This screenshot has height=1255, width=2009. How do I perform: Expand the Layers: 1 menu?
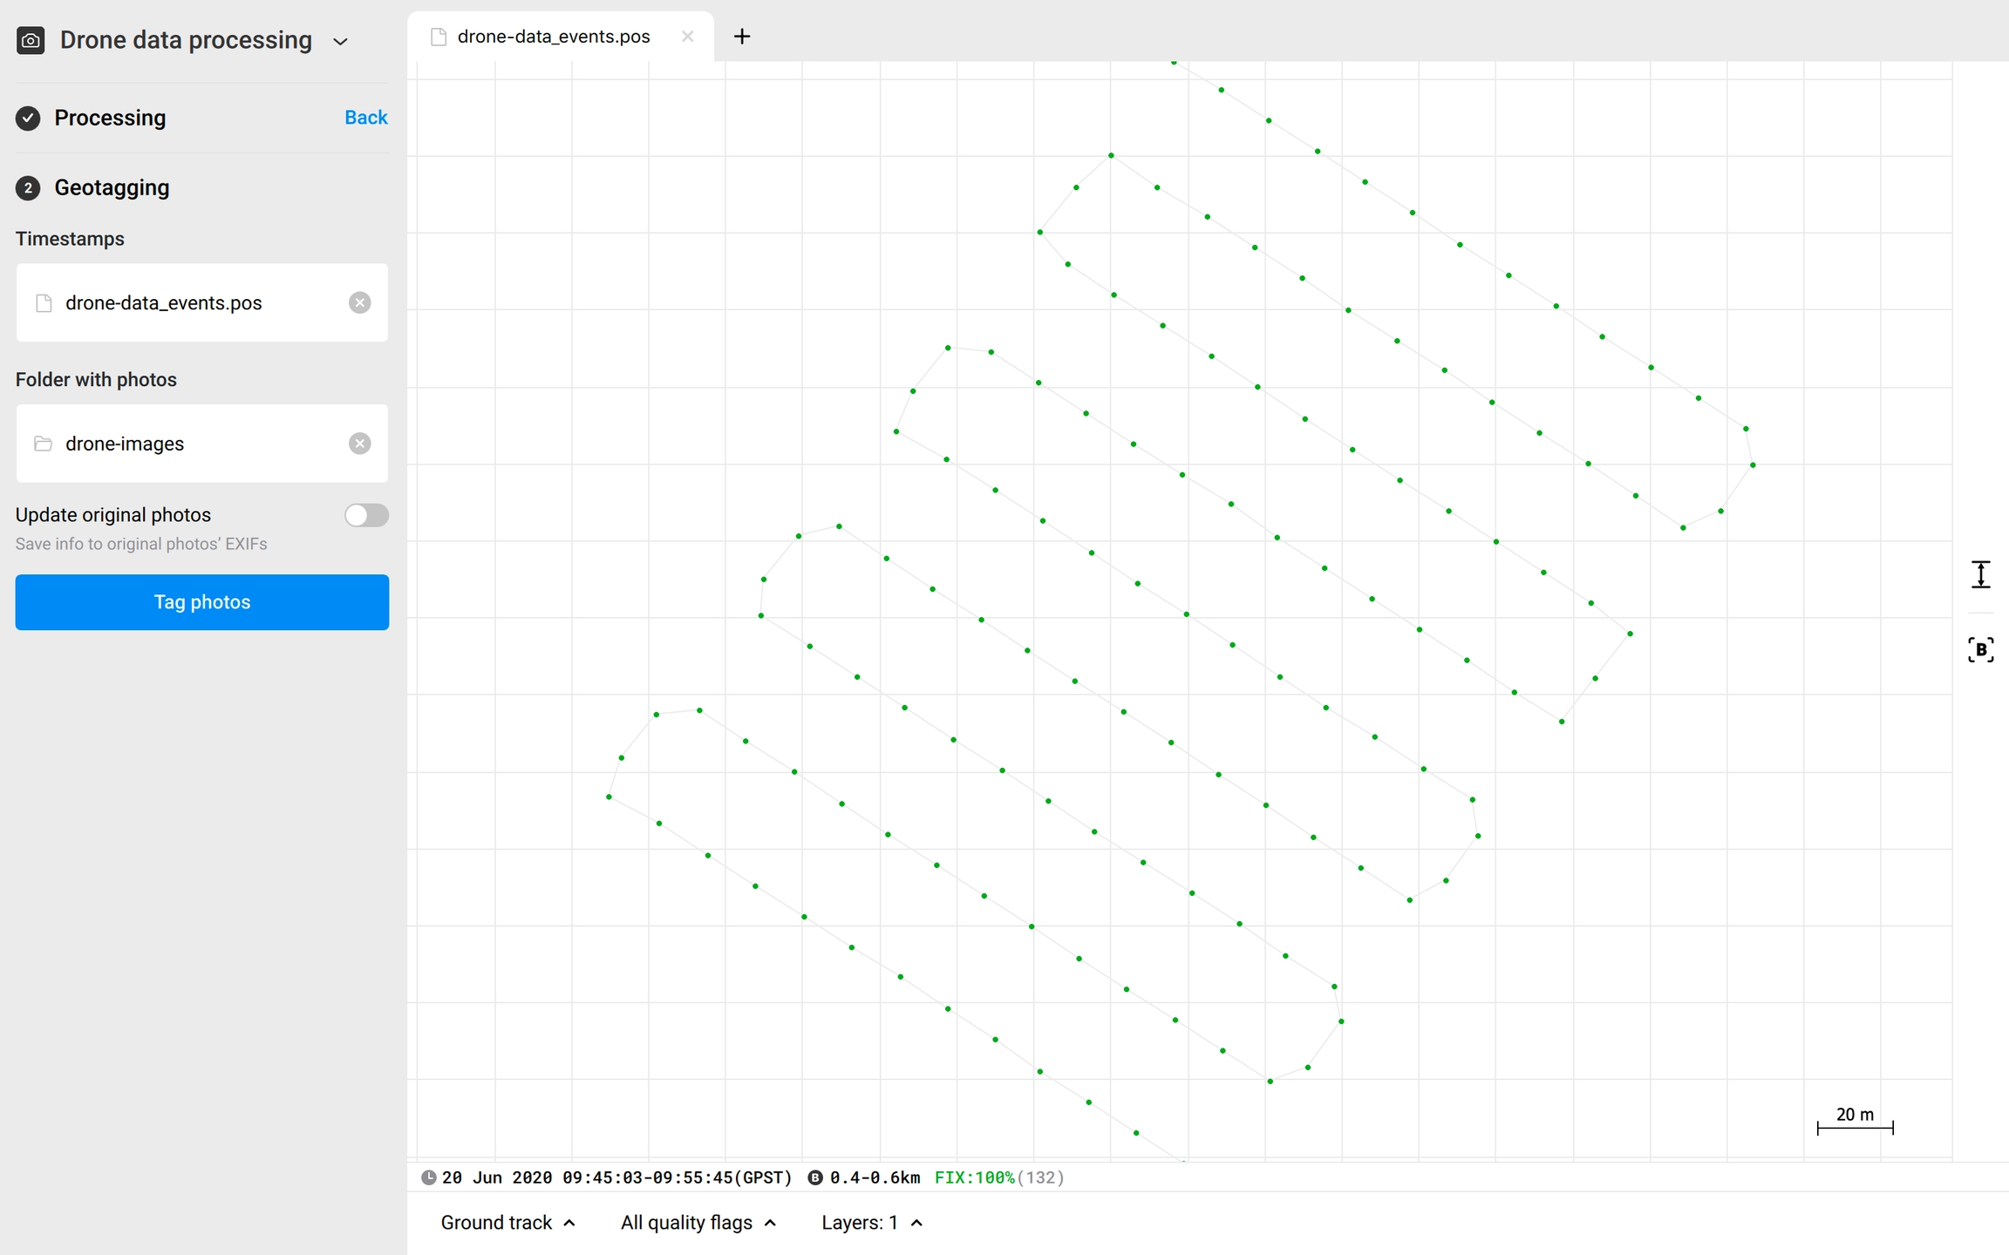pos(871,1223)
